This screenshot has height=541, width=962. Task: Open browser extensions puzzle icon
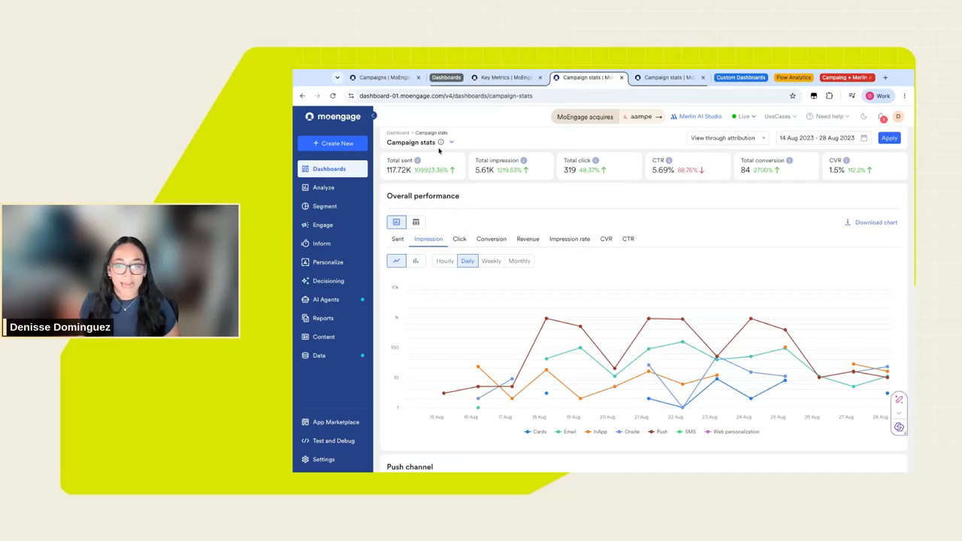pos(829,96)
